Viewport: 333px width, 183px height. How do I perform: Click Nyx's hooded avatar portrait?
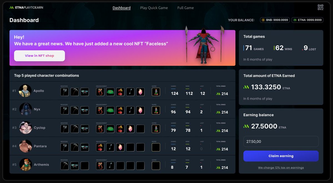pyautogui.click(x=25, y=109)
